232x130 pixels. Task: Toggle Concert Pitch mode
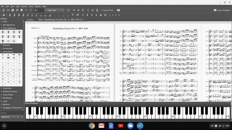tap(108, 10)
